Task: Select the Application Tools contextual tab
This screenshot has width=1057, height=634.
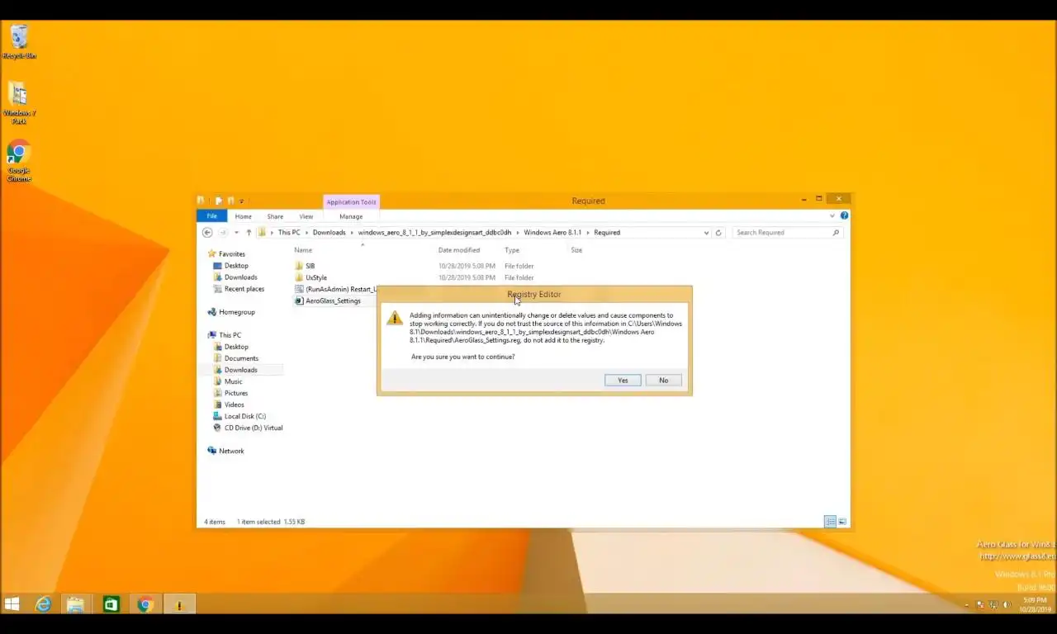Action: tap(351, 202)
